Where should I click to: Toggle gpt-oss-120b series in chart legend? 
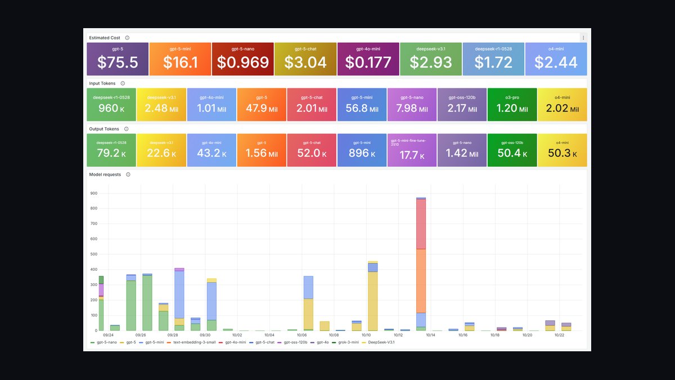click(x=296, y=342)
